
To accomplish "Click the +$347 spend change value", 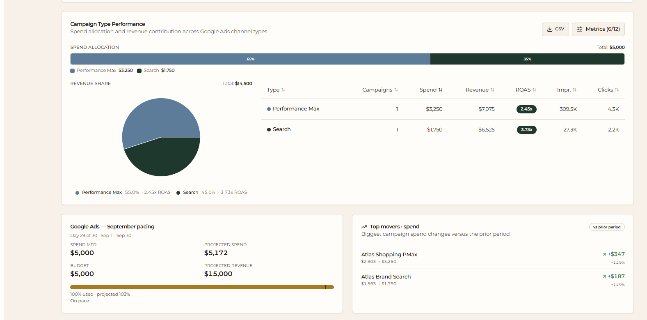I will point(616,254).
